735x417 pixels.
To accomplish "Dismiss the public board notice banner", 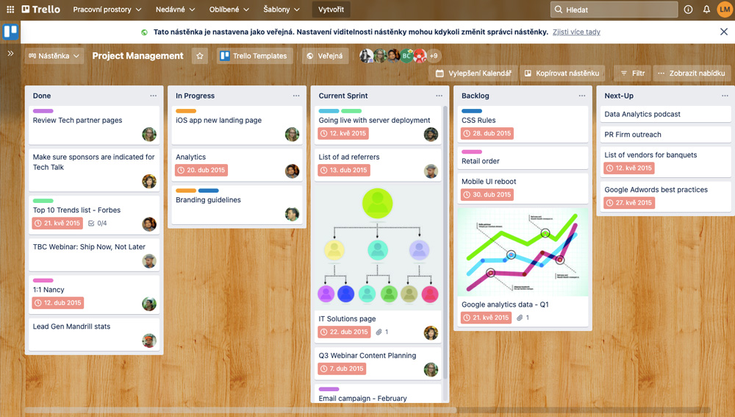I will pos(724,32).
